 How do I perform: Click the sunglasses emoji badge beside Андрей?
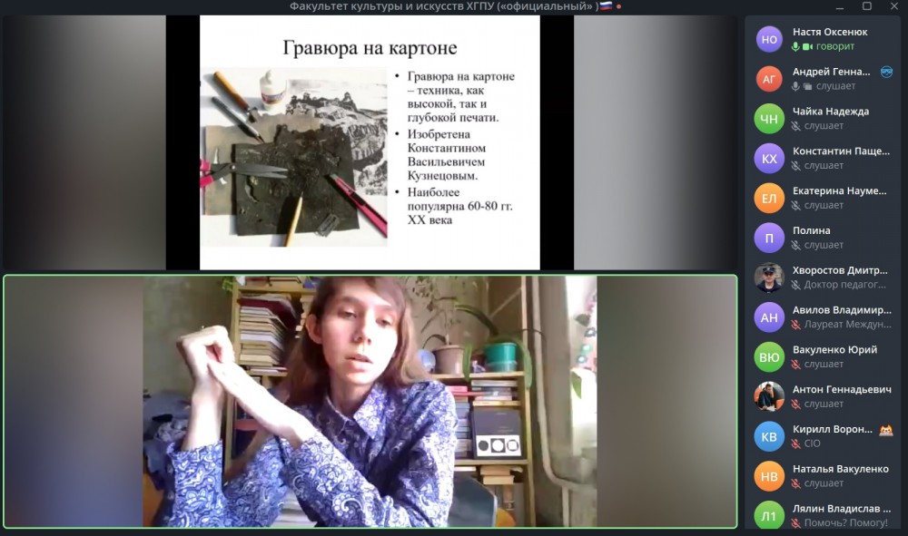[x=886, y=72]
